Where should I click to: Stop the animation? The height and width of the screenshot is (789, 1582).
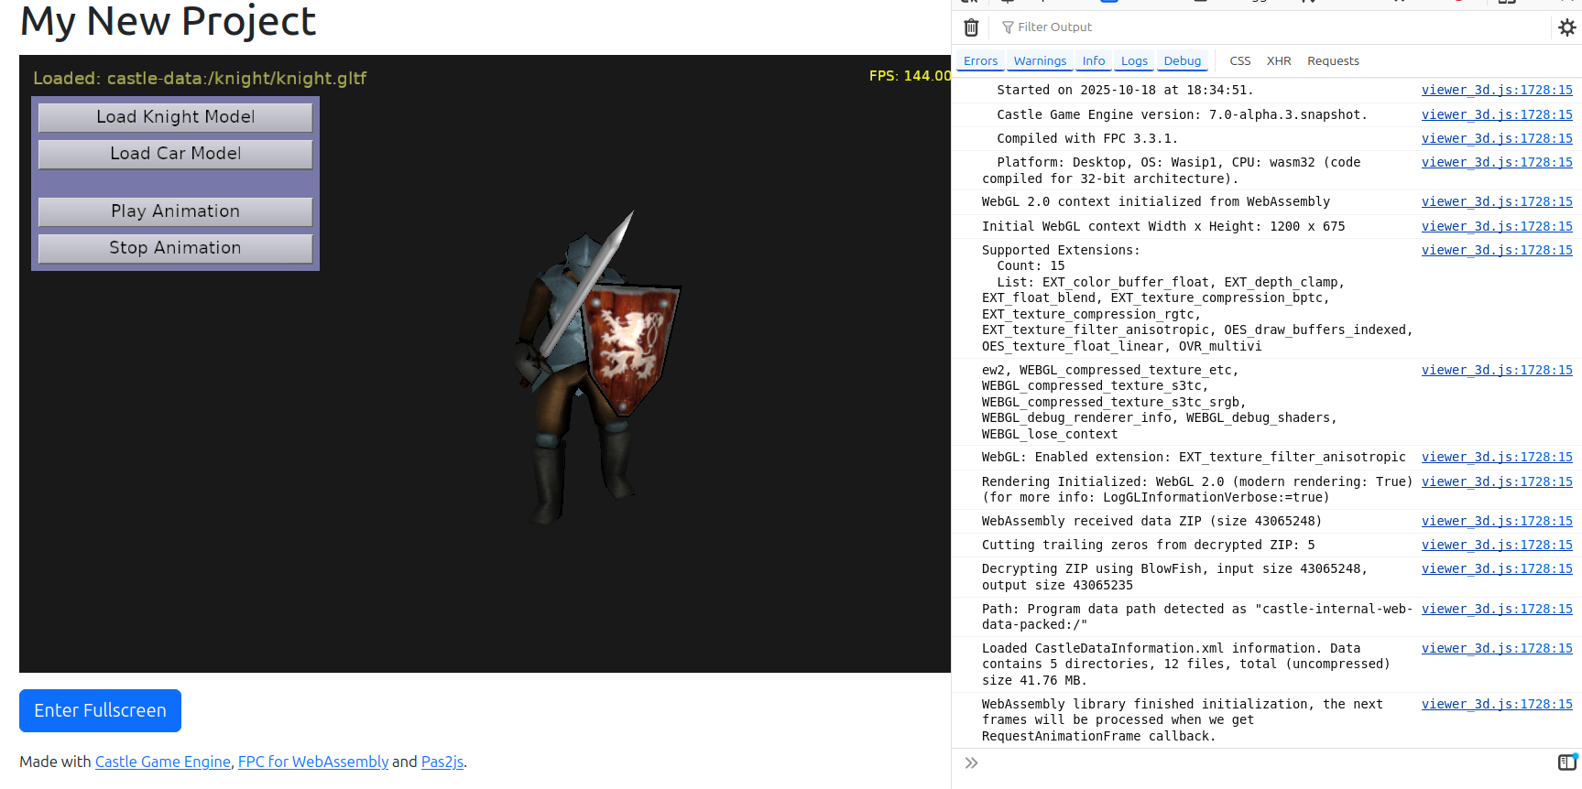175,248
